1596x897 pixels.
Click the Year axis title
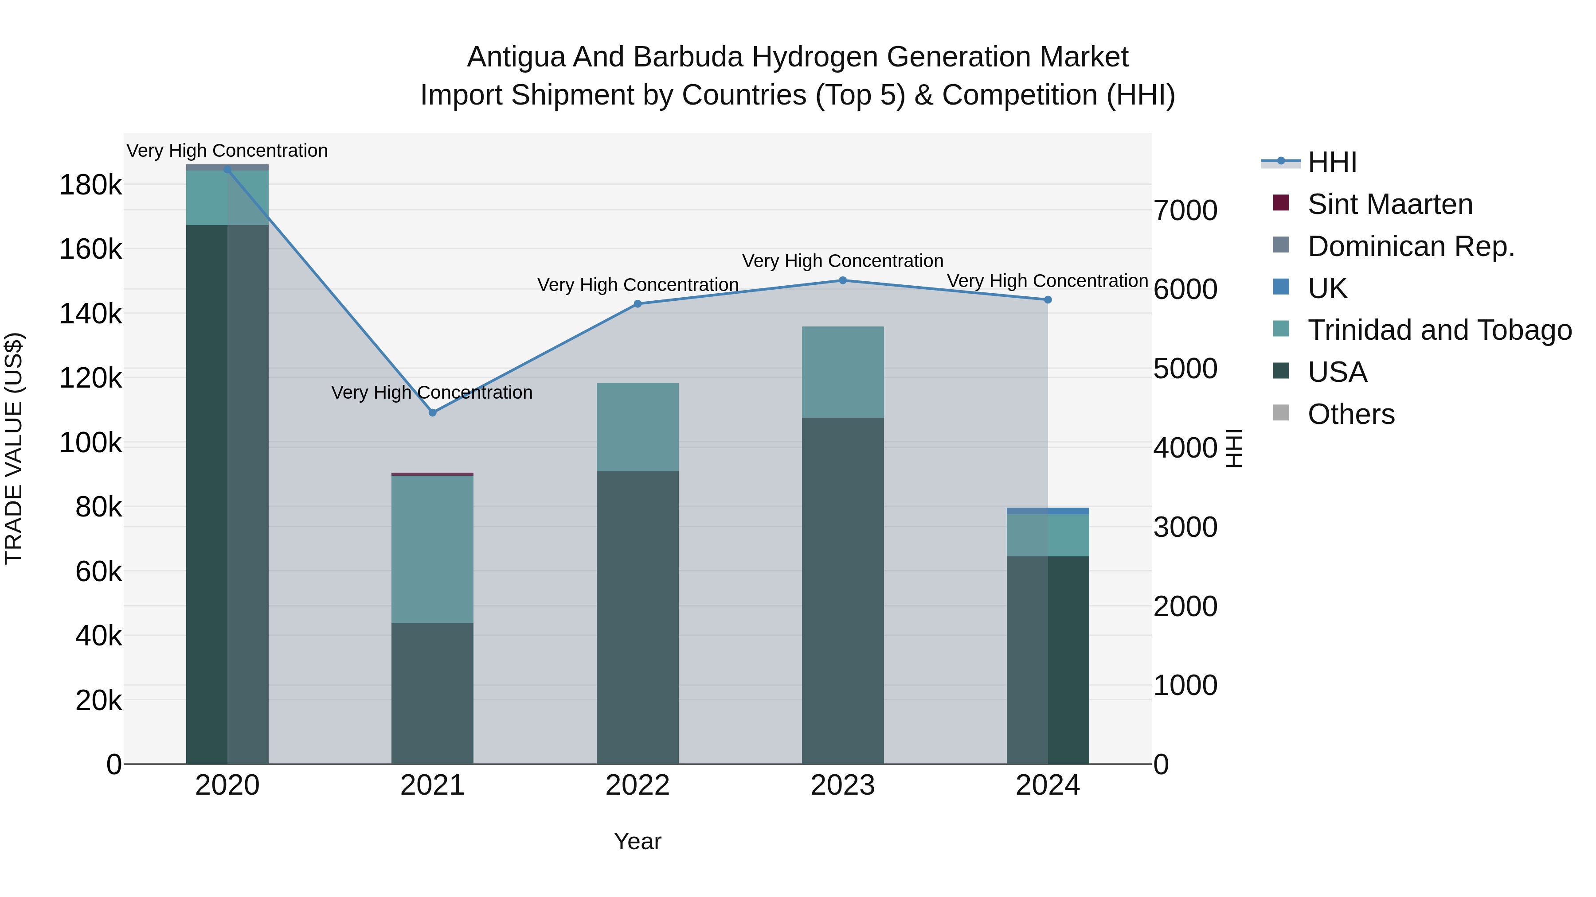coord(638,842)
